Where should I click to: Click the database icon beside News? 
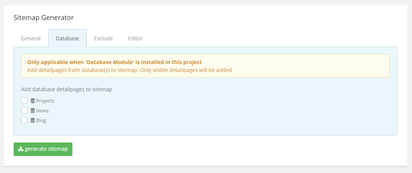(x=32, y=110)
